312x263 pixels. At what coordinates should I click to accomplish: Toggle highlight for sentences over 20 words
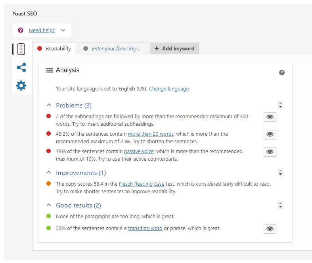point(270,134)
